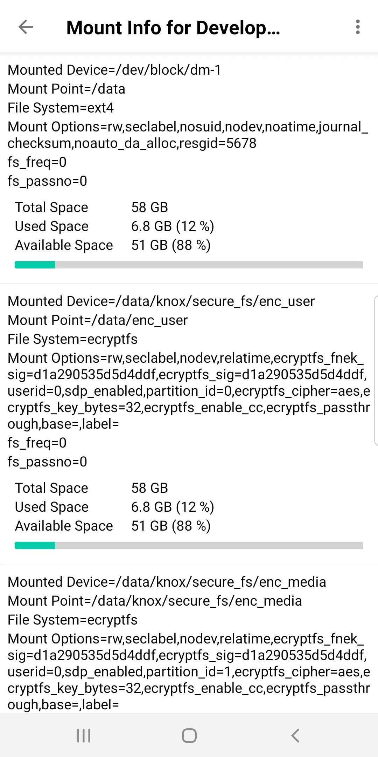Tap the Mount Info page title
378x757 pixels.
173,28
